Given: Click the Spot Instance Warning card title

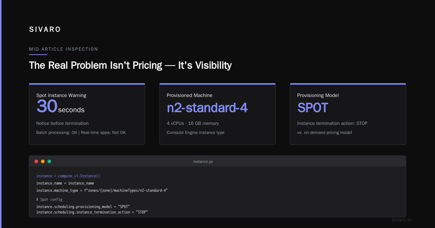Looking at the screenshot, I should pos(61,96).
